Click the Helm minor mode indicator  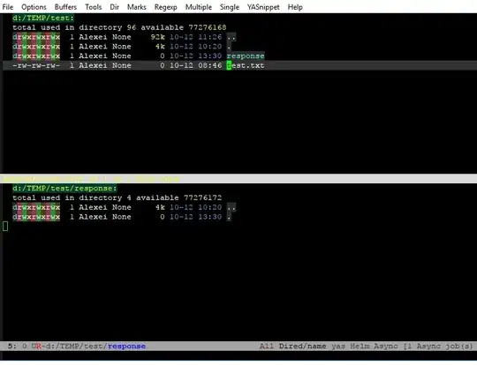[360, 346]
